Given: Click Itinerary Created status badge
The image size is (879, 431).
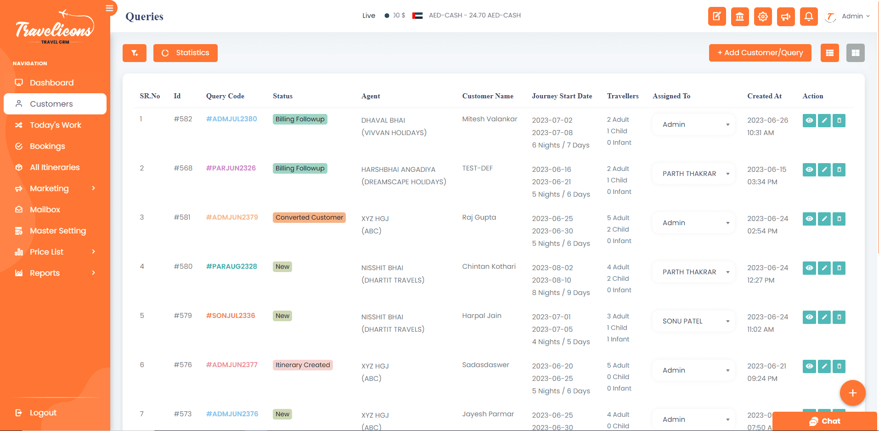Looking at the screenshot, I should (x=303, y=365).
